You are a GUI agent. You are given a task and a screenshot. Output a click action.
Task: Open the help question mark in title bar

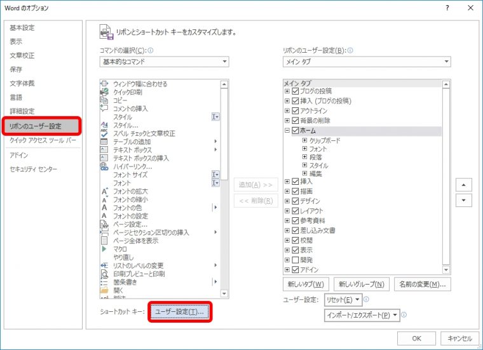447,8
